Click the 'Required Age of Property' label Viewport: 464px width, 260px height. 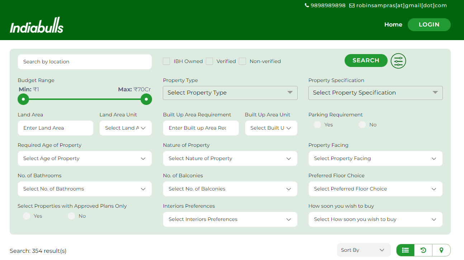49,145
